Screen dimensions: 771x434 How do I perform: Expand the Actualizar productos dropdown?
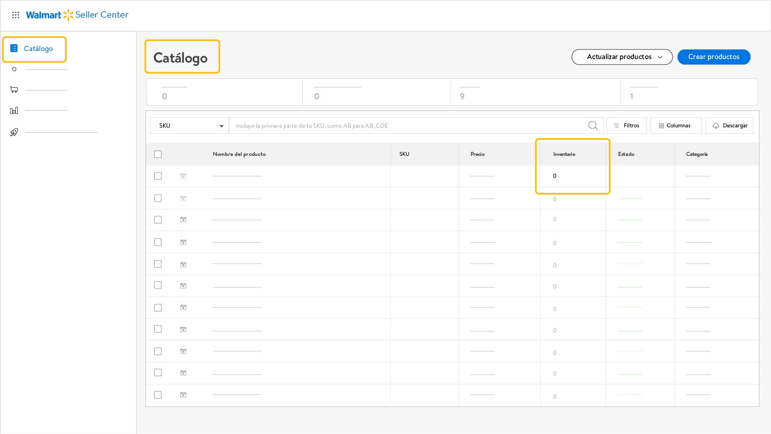pyautogui.click(x=622, y=57)
